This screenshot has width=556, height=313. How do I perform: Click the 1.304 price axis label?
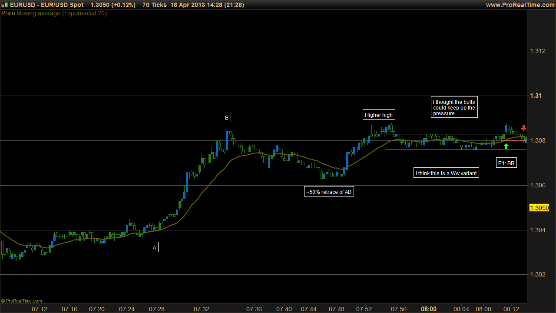[537, 230]
